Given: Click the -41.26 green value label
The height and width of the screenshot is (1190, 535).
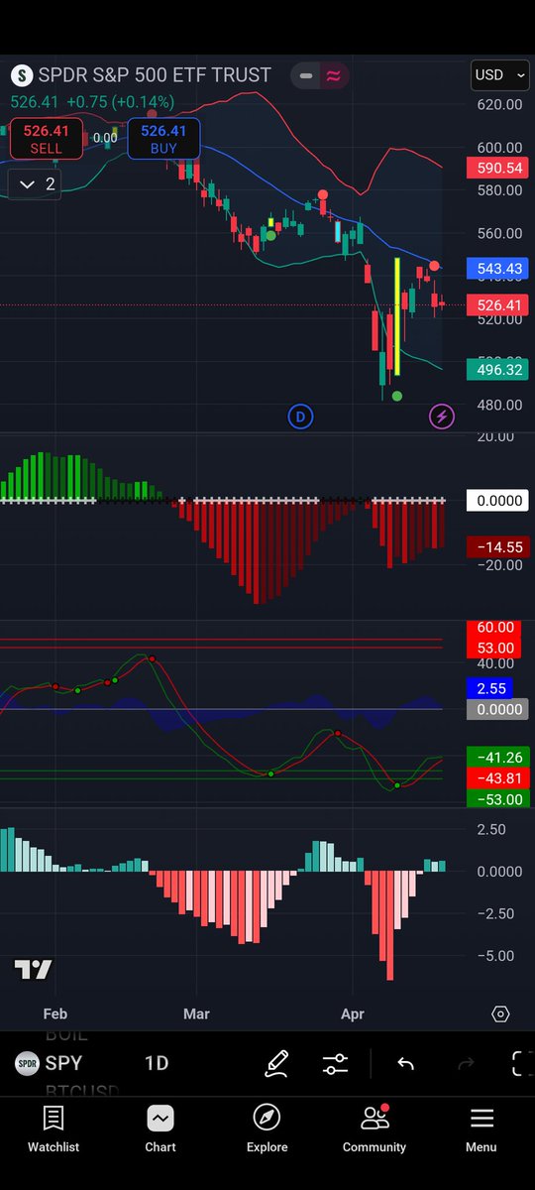Looking at the screenshot, I should 499,759.
